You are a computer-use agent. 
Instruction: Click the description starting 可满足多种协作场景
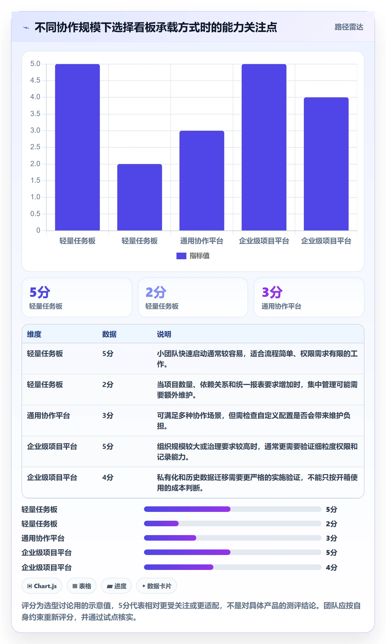[254, 421]
